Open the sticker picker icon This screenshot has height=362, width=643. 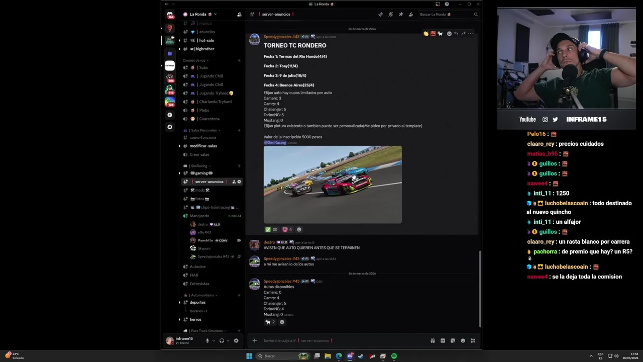453,340
